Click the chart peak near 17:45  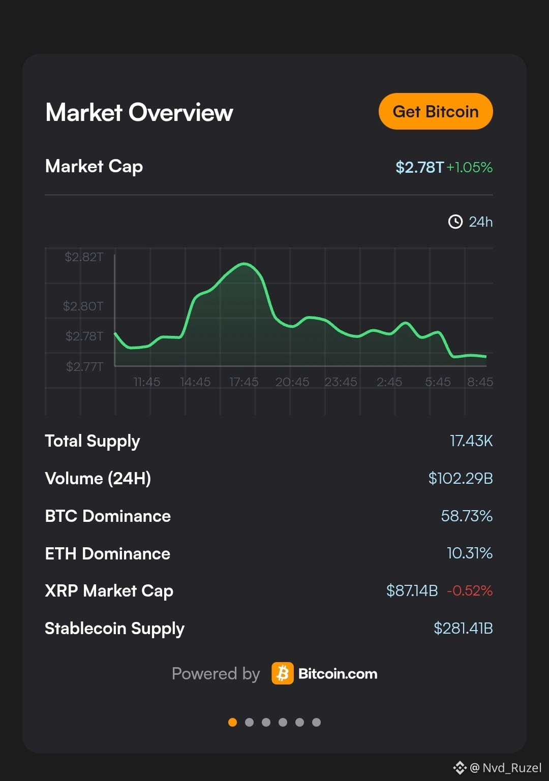tap(245, 264)
